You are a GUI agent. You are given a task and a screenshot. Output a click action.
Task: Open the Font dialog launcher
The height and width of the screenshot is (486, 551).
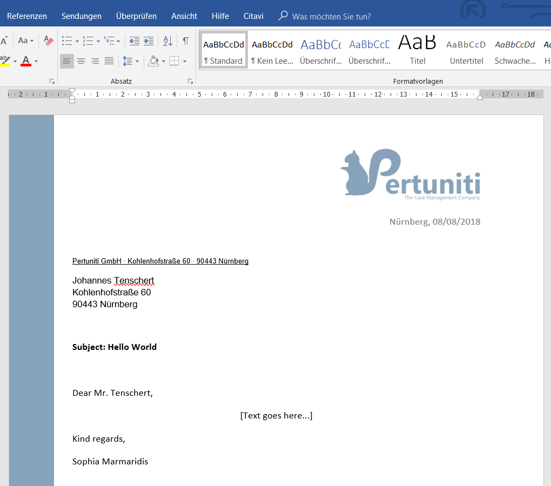click(52, 82)
